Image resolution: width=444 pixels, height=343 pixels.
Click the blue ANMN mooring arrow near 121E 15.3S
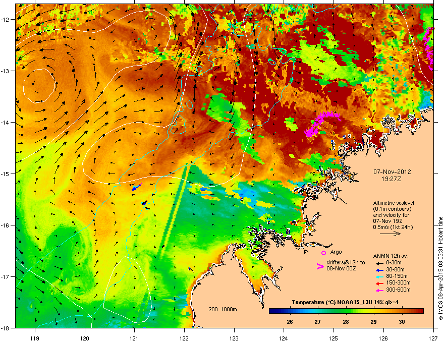(137, 187)
